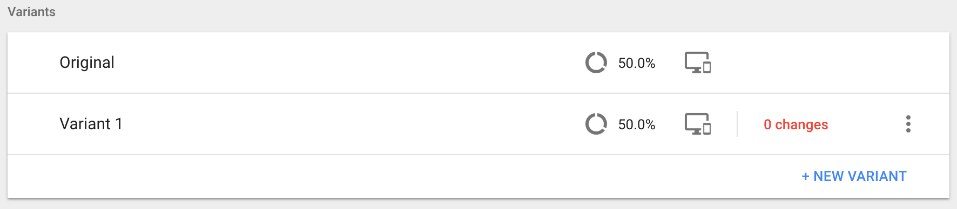
Task: Click the small phone part of Original's device icon
Action: [x=707, y=67]
